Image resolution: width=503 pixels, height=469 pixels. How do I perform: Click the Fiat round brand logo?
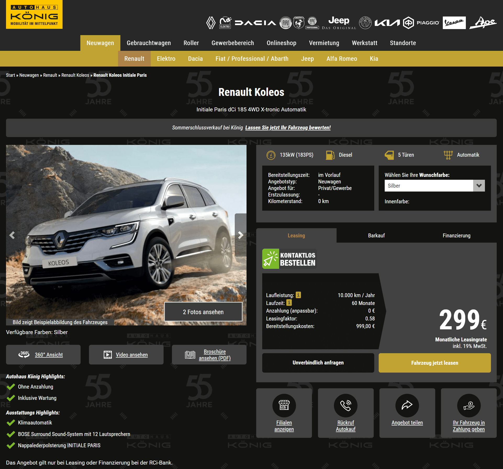pyautogui.click(x=286, y=23)
